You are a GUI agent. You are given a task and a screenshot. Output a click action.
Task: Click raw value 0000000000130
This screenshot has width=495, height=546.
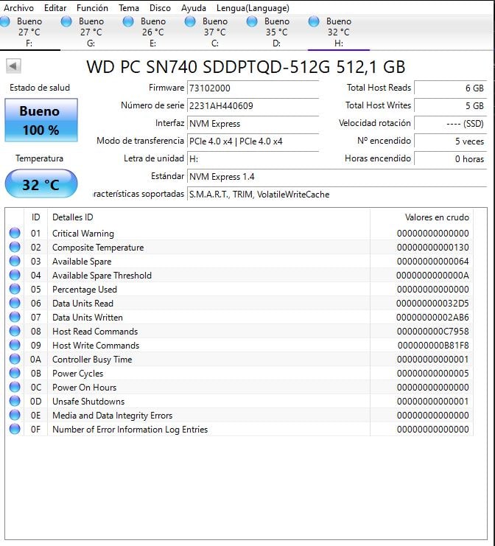(432, 248)
